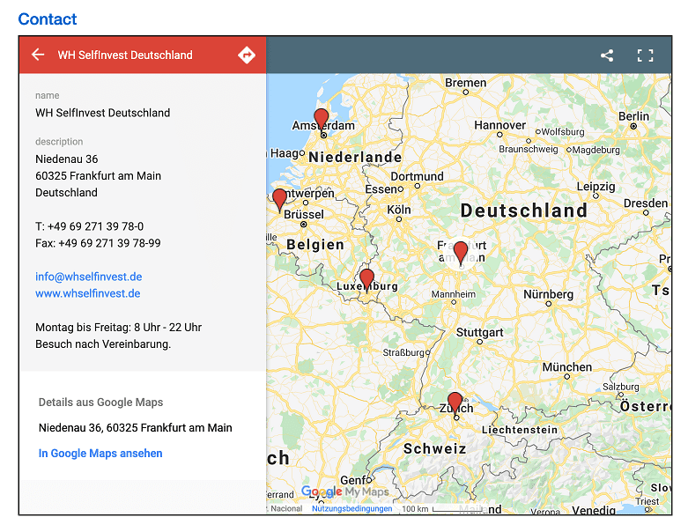Image resolution: width=688 pixels, height=532 pixels.
Task: Click the Google My Maps logo
Action: 344,491
